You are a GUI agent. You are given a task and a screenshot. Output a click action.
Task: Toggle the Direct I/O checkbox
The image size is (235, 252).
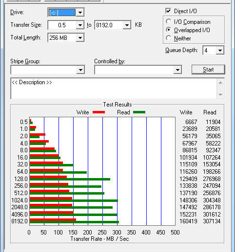(x=168, y=11)
